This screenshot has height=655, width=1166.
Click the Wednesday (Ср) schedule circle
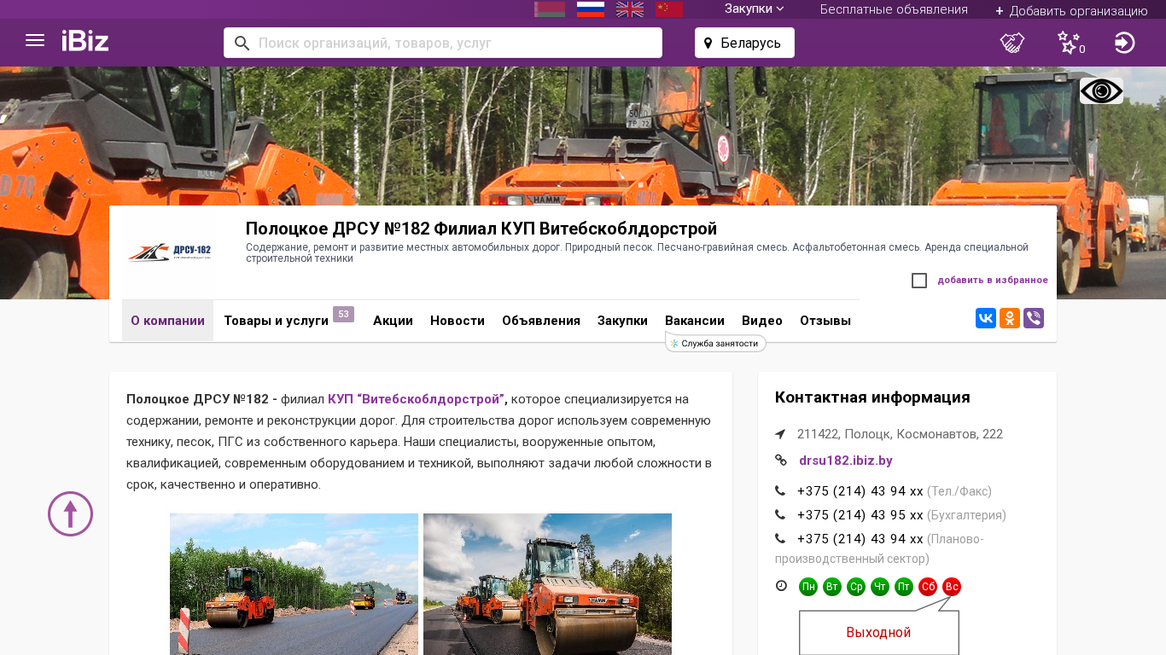click(856, 587)
